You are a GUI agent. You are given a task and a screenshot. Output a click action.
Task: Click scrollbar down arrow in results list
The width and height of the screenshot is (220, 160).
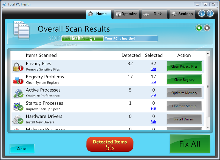pyautogui.click(x=208, y=128)
